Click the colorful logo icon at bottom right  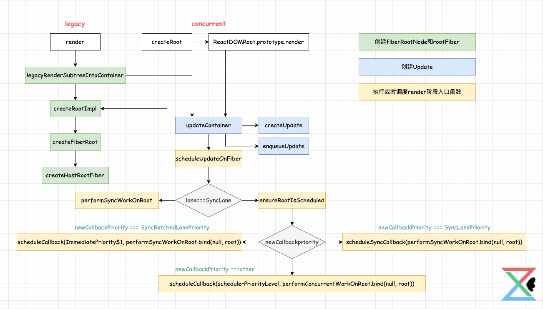pyautogui.click(x=518, y=284)
